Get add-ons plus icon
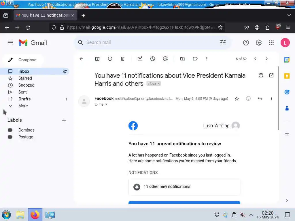This screenshot has width=295, height=221. 287,134
